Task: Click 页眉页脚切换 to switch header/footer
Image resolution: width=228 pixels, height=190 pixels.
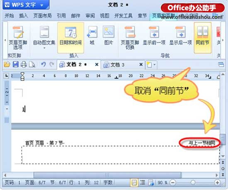Action: [130, 38]
